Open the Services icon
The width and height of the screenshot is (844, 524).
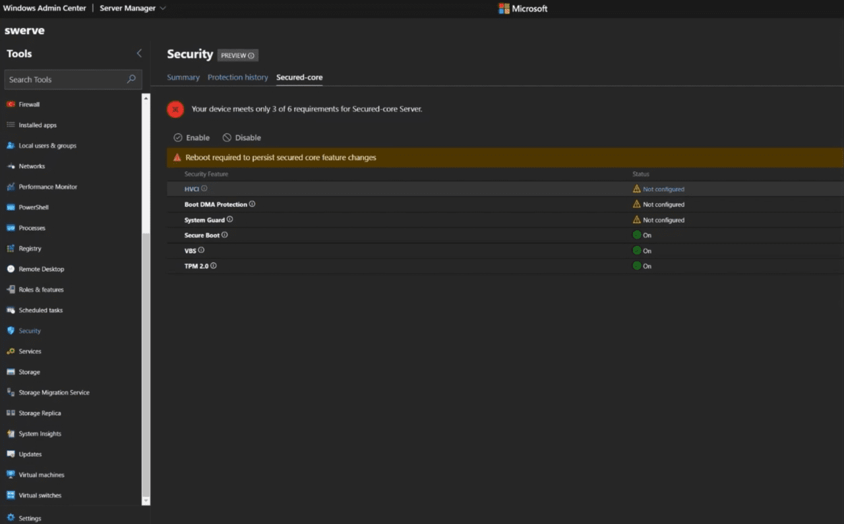point(11,351)
